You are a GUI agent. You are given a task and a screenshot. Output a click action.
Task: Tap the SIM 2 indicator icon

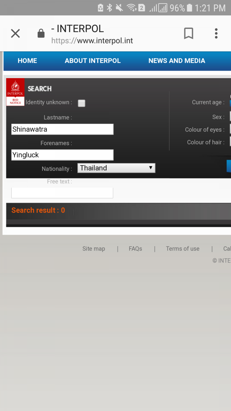(x=142, y=8)
